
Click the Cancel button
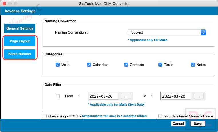(x=178, y=123)
